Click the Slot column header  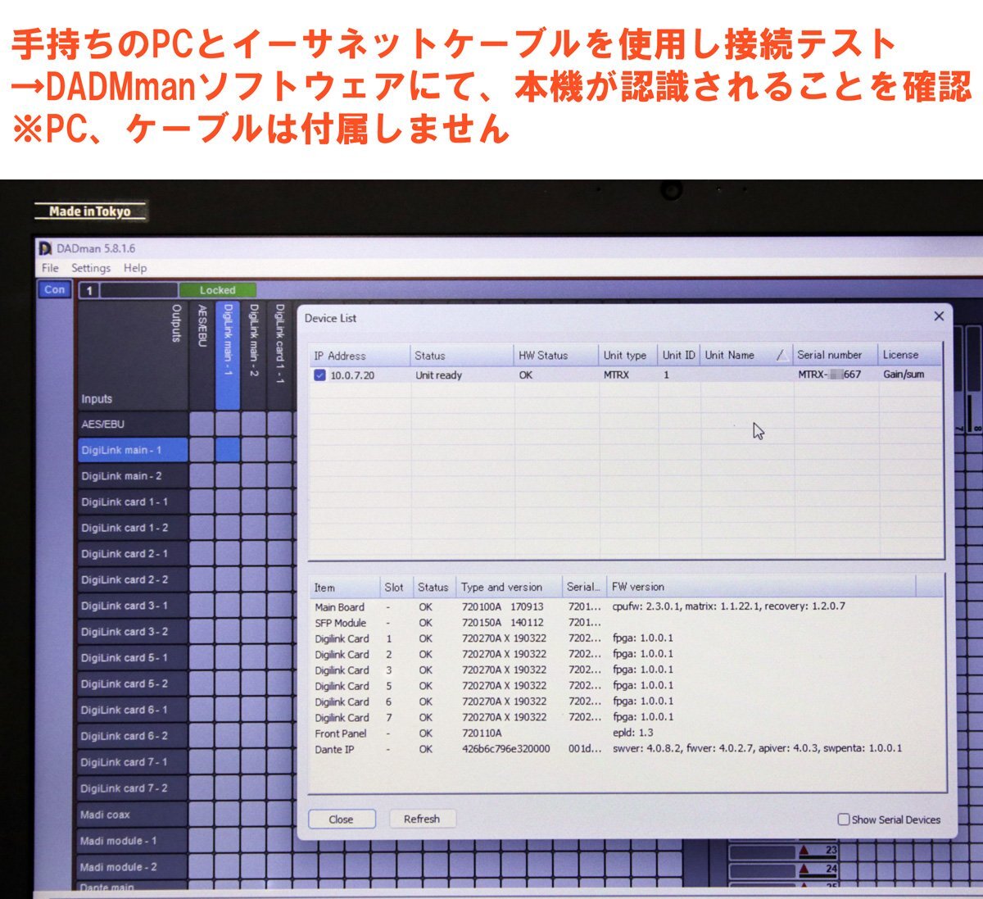click(396, 588)
